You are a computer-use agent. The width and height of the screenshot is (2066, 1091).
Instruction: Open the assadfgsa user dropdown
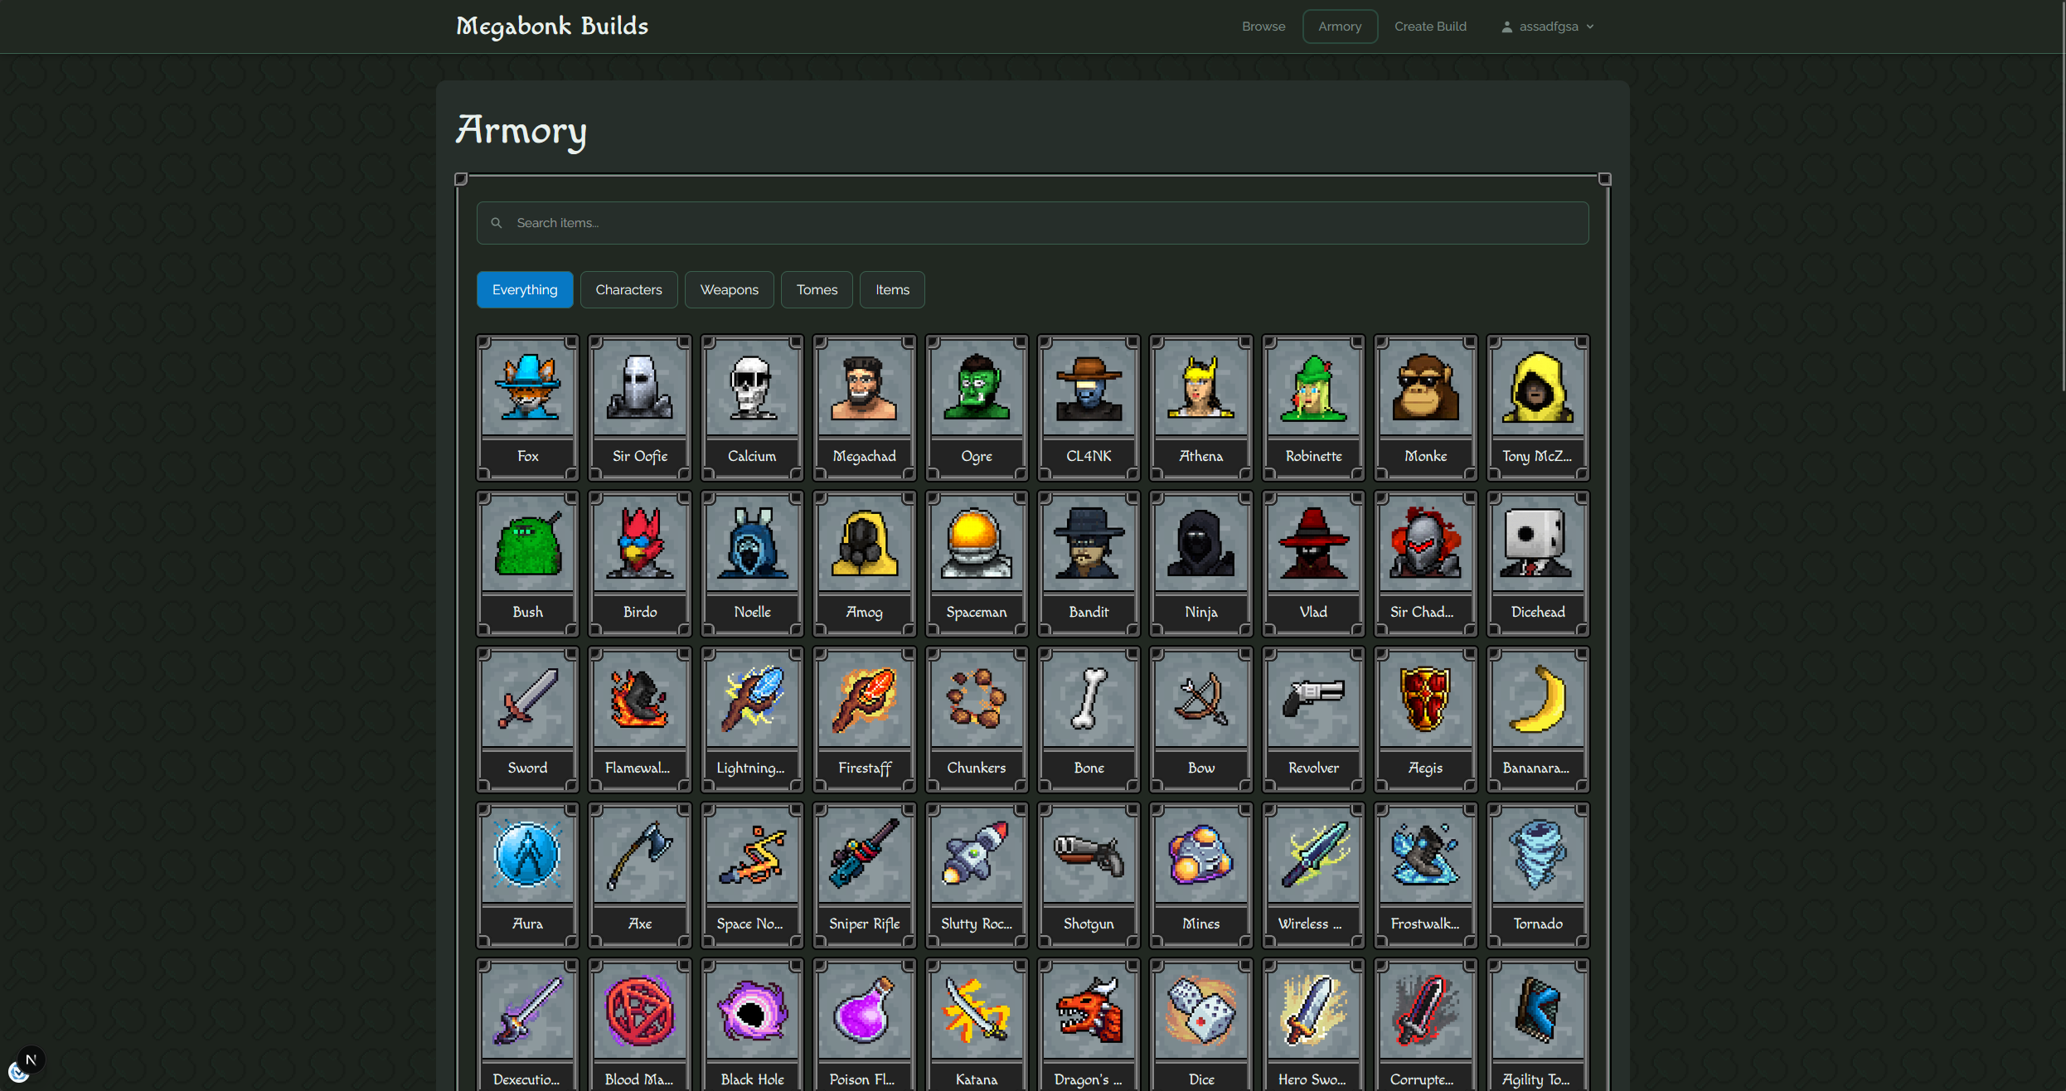pos(1548,27)
